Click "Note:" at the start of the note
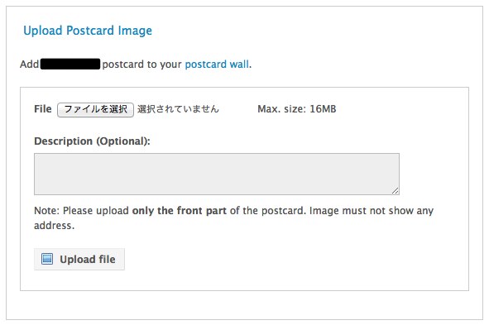This screenshot has width=489, height=325. click(x=46, y=211)
